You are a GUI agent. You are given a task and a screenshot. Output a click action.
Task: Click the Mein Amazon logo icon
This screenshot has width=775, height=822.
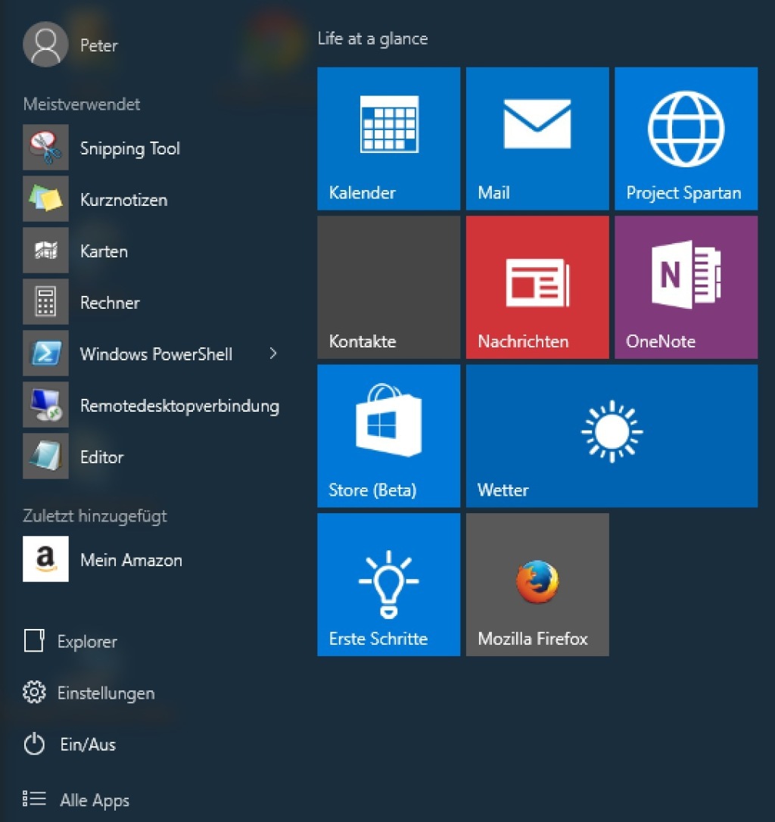(45, 559)
